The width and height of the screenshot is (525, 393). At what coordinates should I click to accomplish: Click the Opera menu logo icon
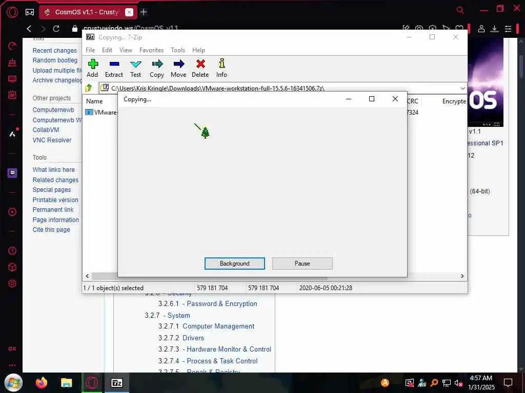click(12, 12)
